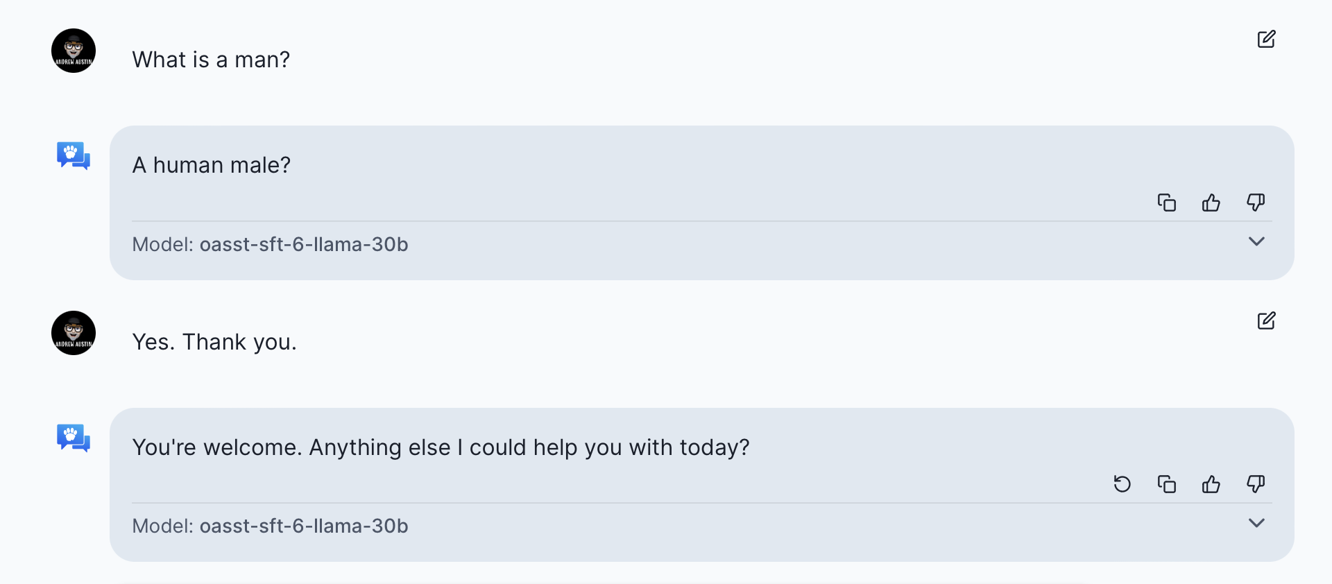Copy the "You're welcome" reply

click(x=1167, y=484)
